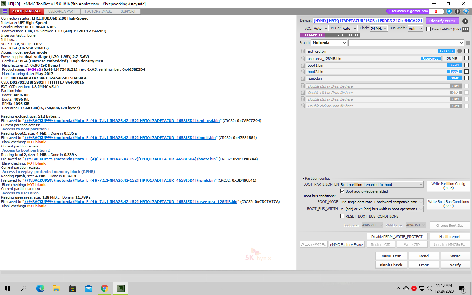Click binary file icon for GP3 row

(303, 99)
